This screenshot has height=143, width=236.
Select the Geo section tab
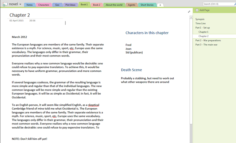click(x=57, y=5)
